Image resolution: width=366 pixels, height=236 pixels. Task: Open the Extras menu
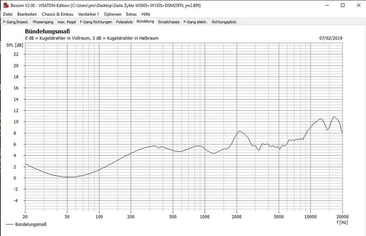[x=131, y=14]
